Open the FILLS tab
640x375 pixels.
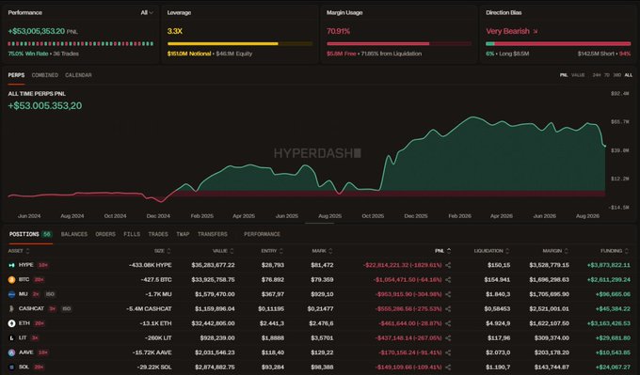pyautogui.click(x=132, y=234)
